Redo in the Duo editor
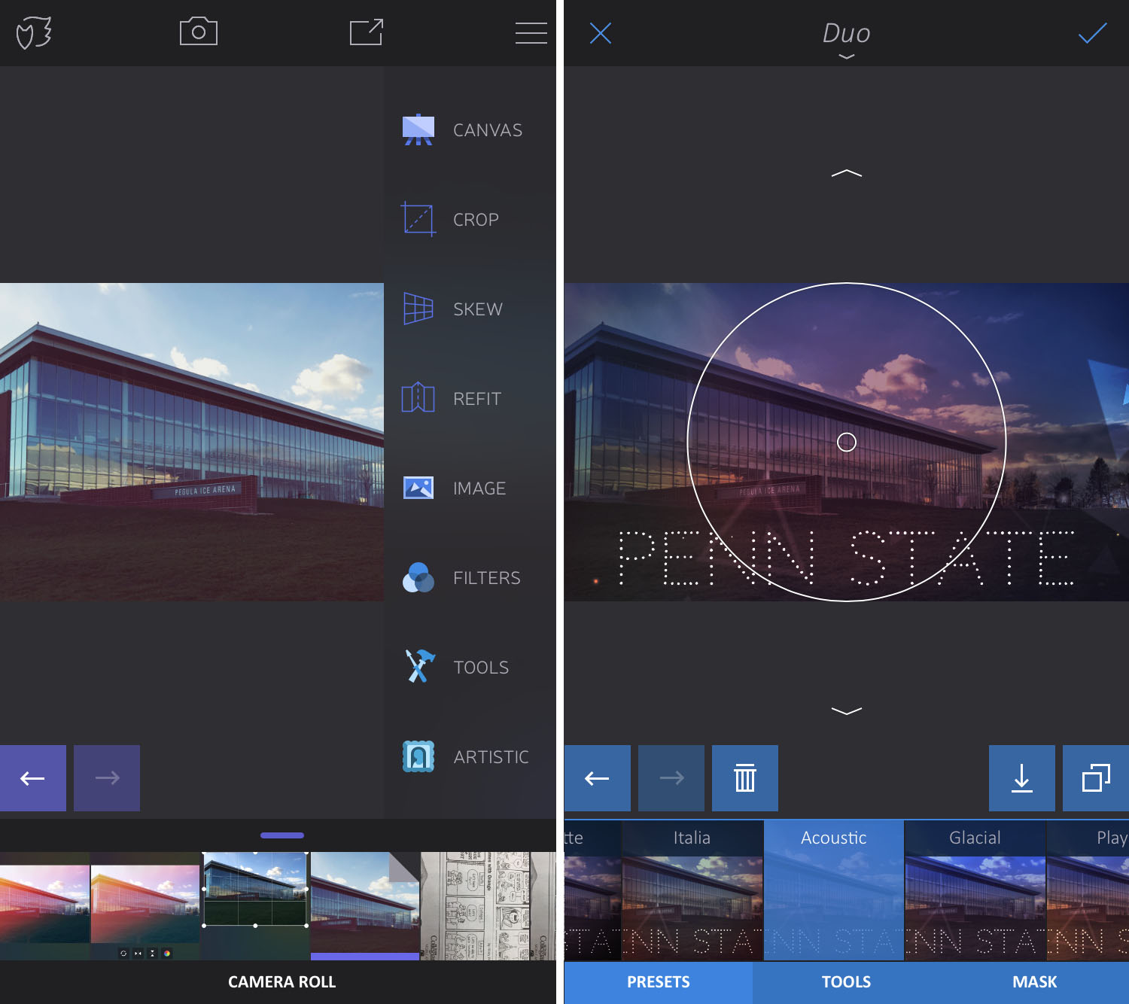Screen dimensions: 1129x1004 (671, 778)
